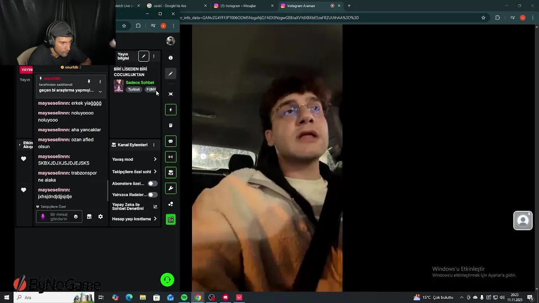
Task: Open the notification center showing 3 notifications
Action: pyautogui.click(x=530, y=298)
